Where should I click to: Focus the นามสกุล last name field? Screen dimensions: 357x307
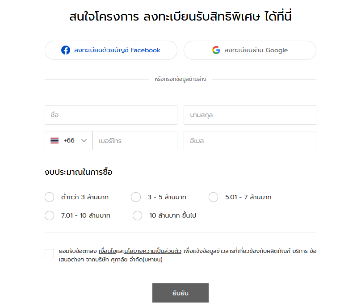[x=250, y=115]
